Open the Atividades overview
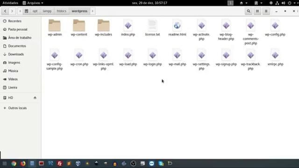The image size is (299, 168). click(10, 3)
